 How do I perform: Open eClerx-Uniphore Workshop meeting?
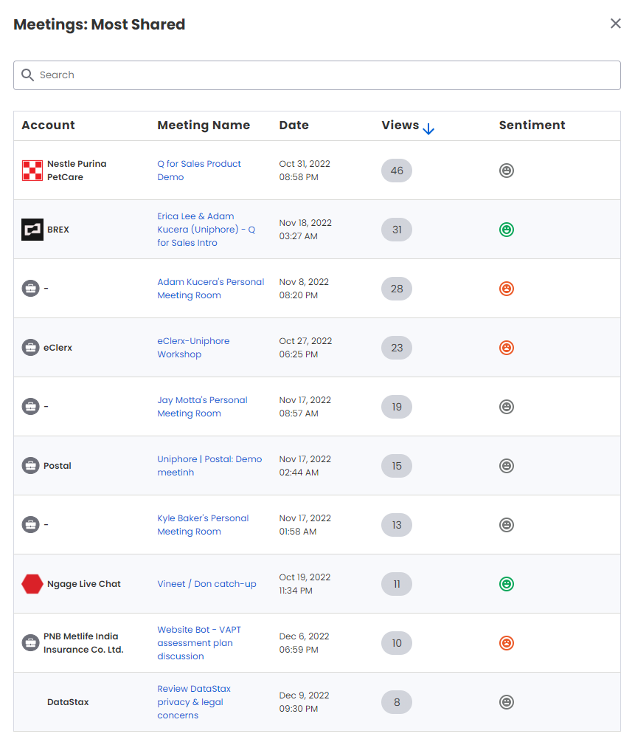click(x=193, y=348)
